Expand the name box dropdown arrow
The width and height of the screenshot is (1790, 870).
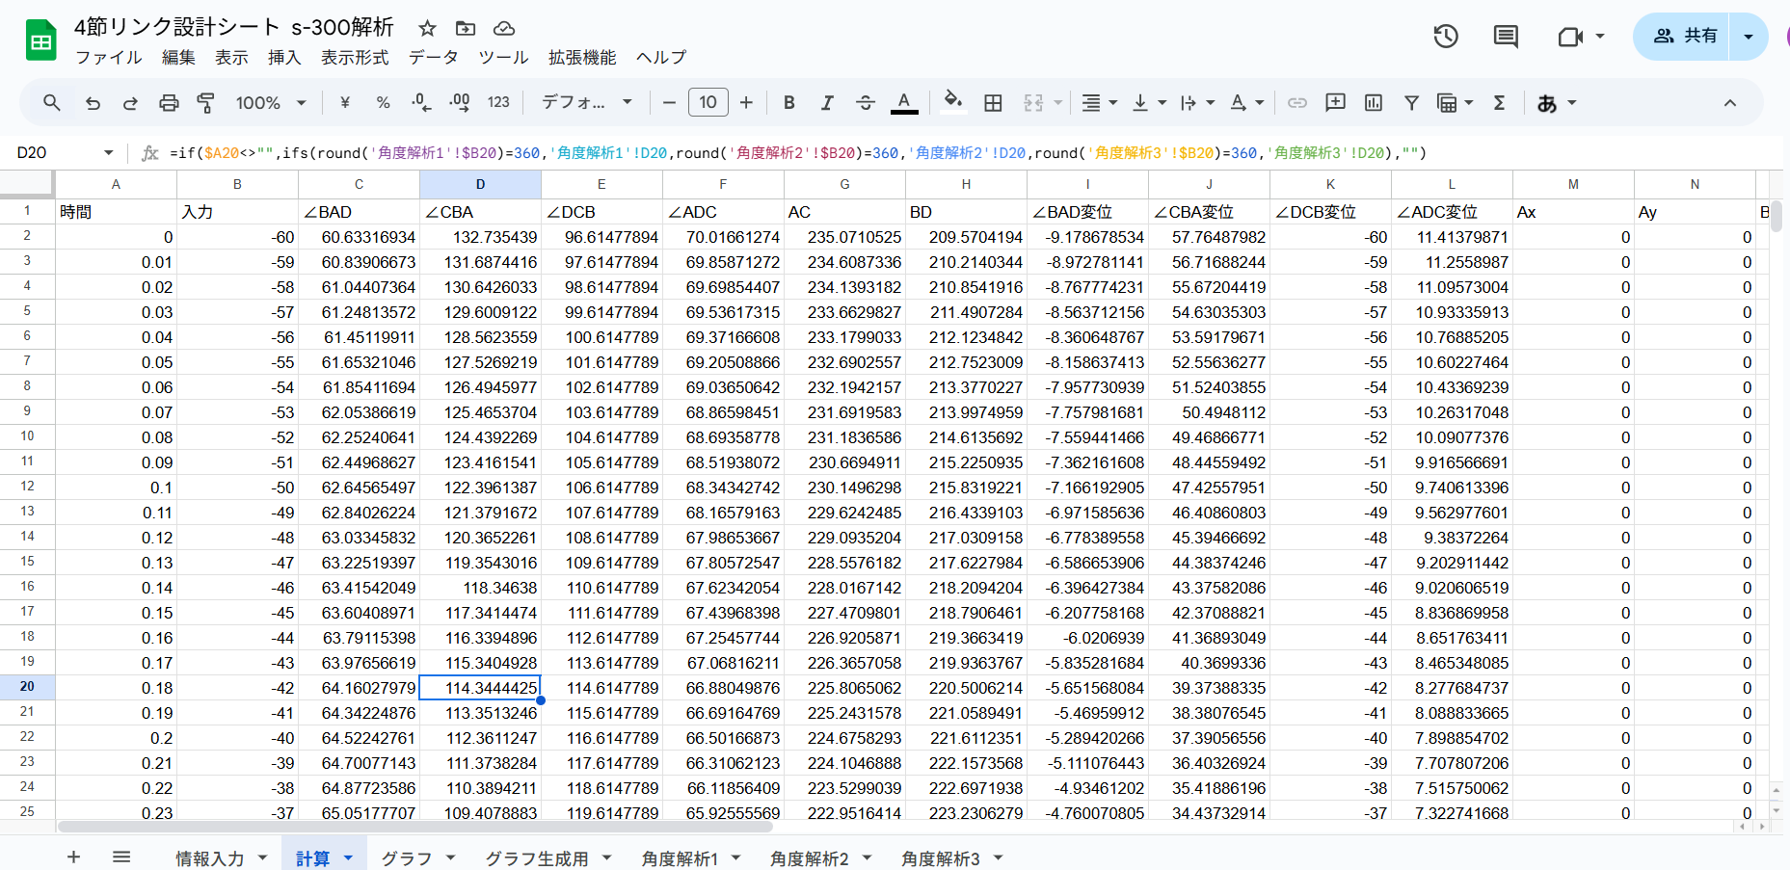108,153
